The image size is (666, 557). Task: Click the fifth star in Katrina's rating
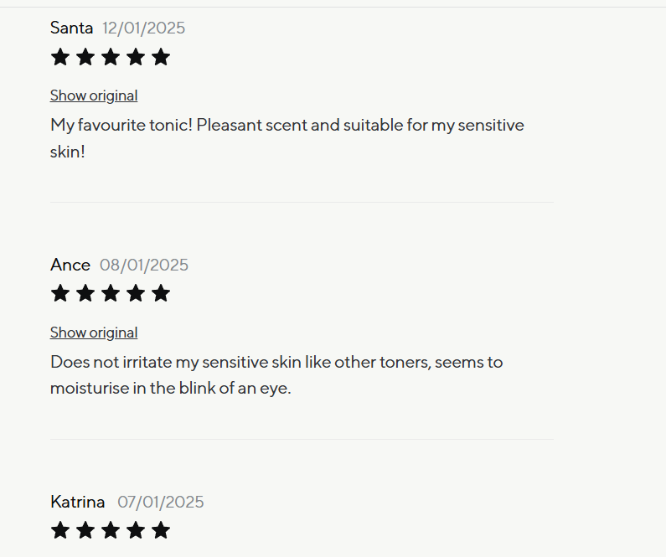tap(161, 530)
